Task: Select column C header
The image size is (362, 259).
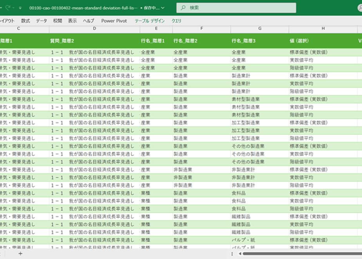Action: [18, 28]
